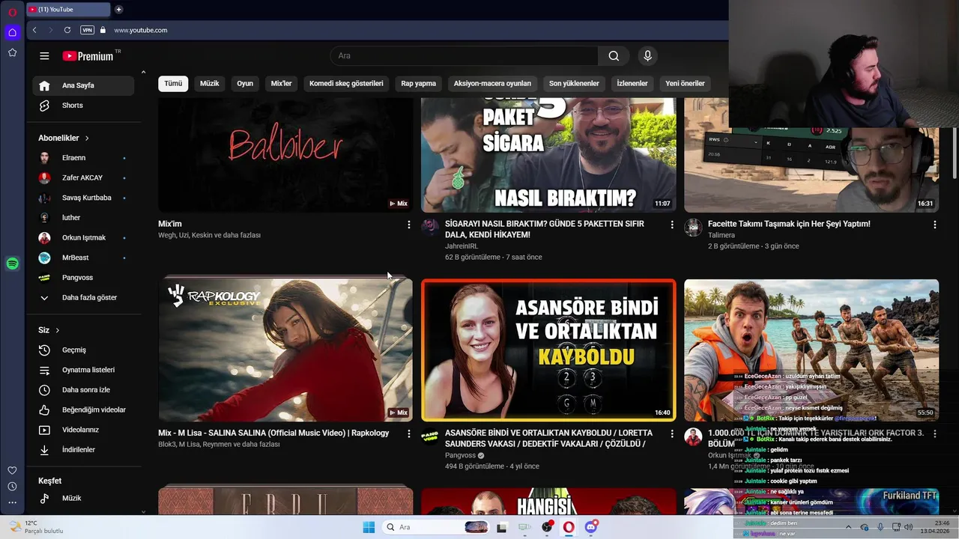
Task: Select the Mix'ler filter chip
Action: 281,84
